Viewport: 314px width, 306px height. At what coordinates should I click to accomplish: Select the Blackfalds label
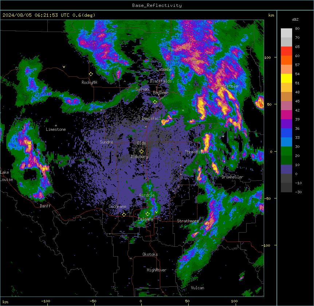pos(161,81)
